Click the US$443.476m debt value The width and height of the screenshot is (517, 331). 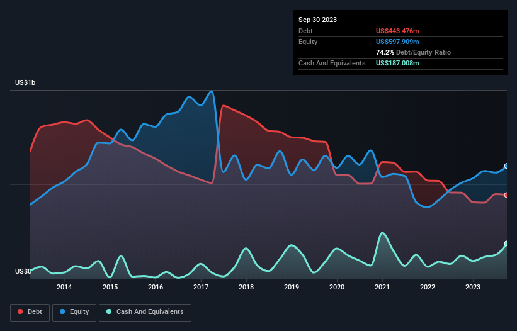[397, 31]
